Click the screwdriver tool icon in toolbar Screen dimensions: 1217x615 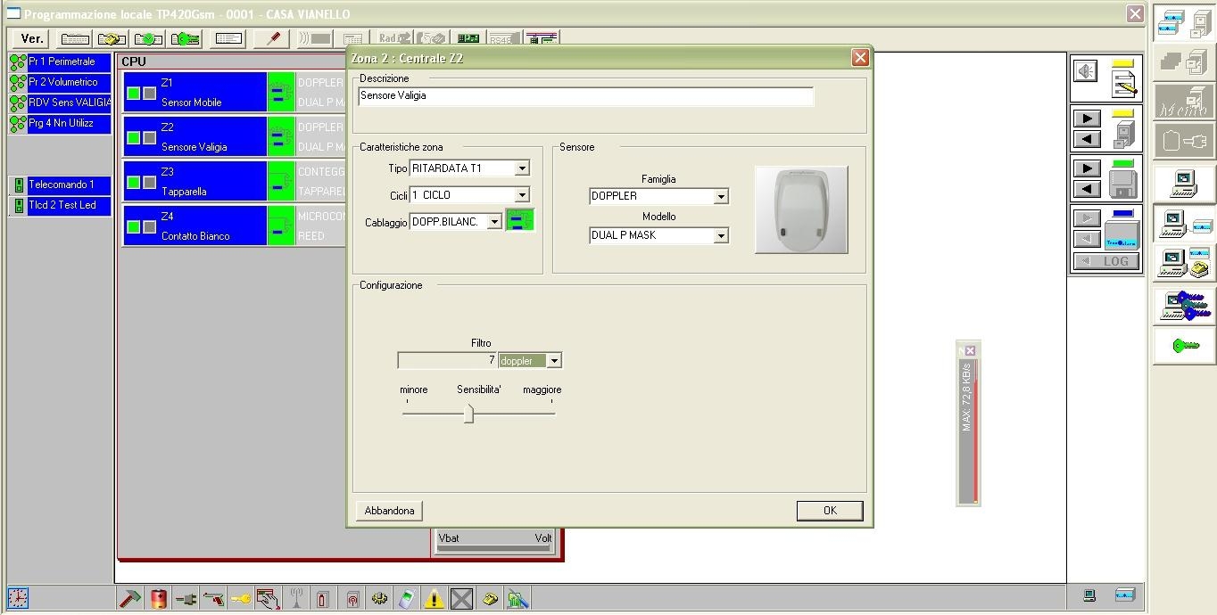271,38
